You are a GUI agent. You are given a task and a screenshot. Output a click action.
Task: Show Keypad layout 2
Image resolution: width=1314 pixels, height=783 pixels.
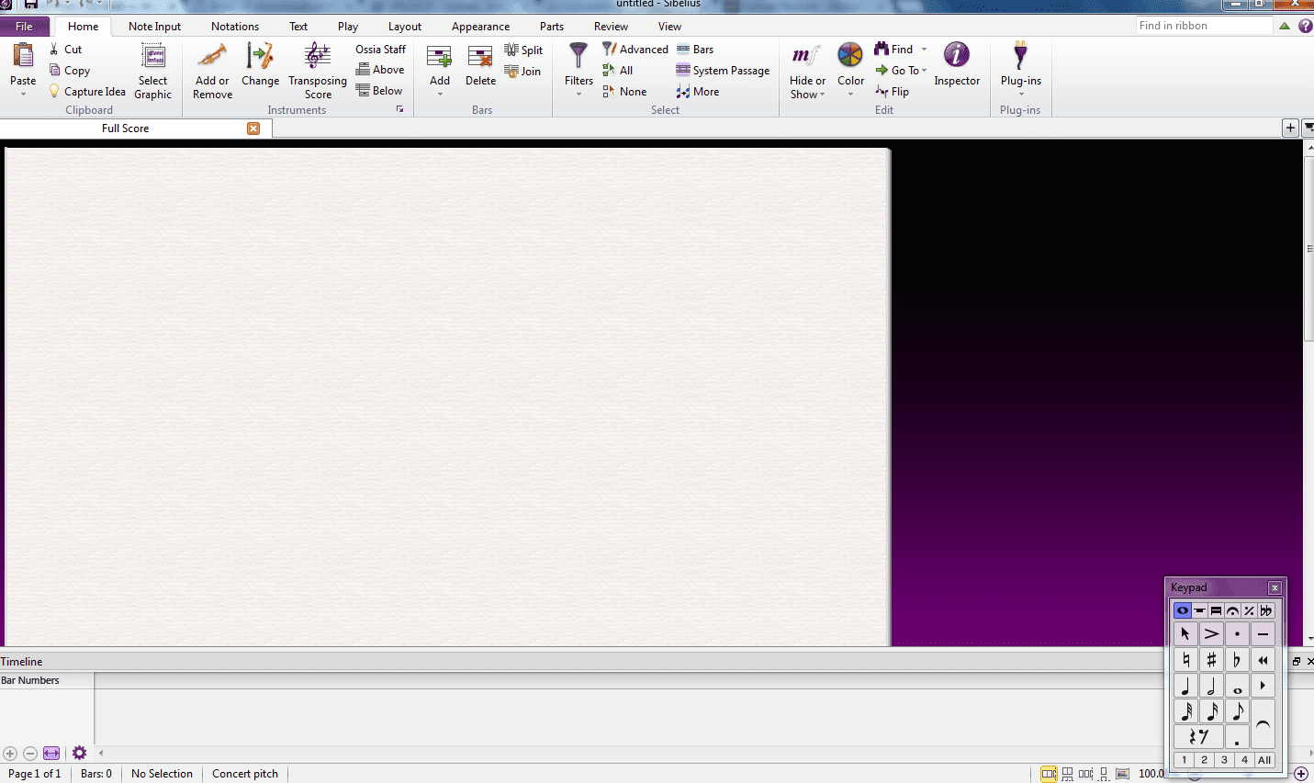[1205, 760]
